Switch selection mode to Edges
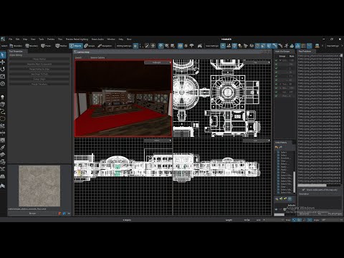Image resolution: width=344 pixels, height=258 pixels. click(32, 46)
